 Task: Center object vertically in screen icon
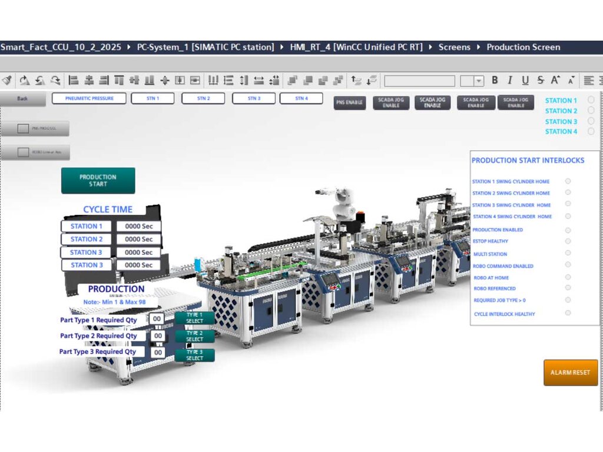pyautogui.click(x=180, y=80)
